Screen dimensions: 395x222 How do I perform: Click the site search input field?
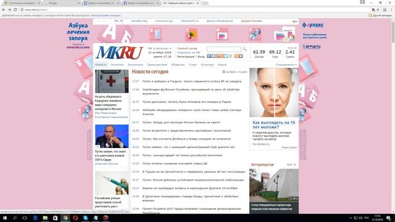tap(223, 49)
